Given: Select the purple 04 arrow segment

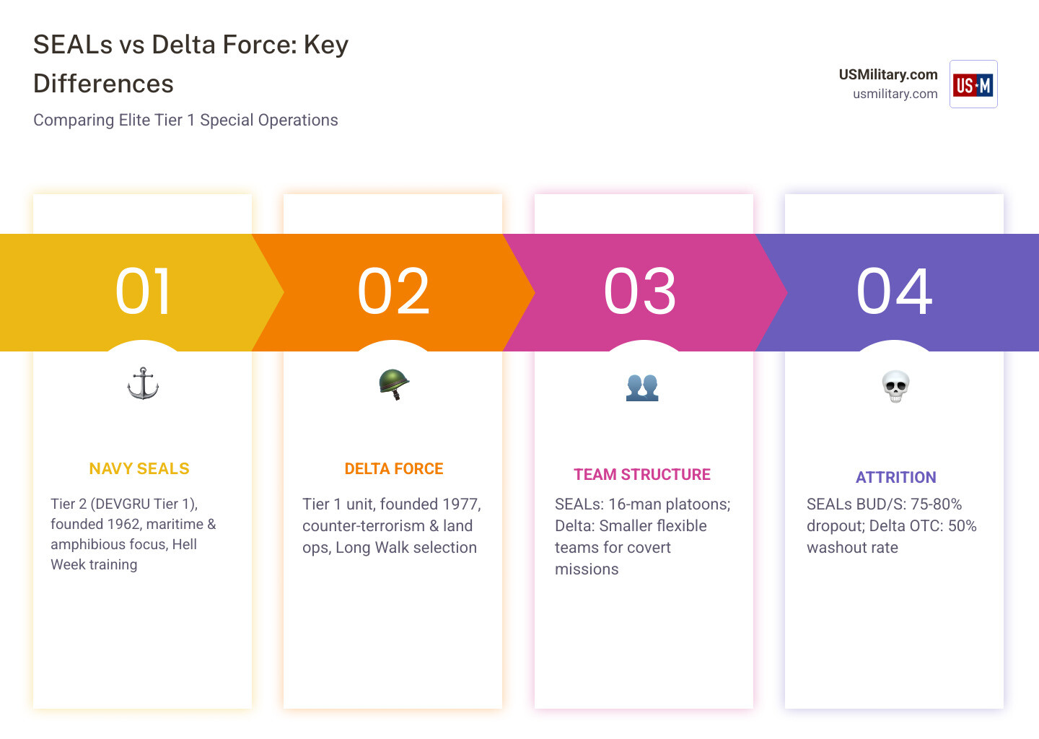Looking at the screenshot, I should point(897,292).
